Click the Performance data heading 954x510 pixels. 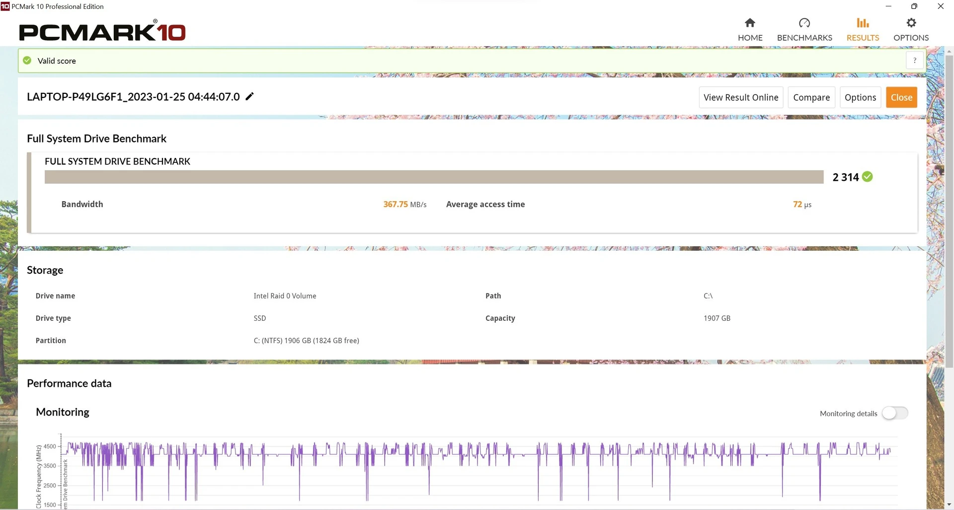tap(69, 383)
